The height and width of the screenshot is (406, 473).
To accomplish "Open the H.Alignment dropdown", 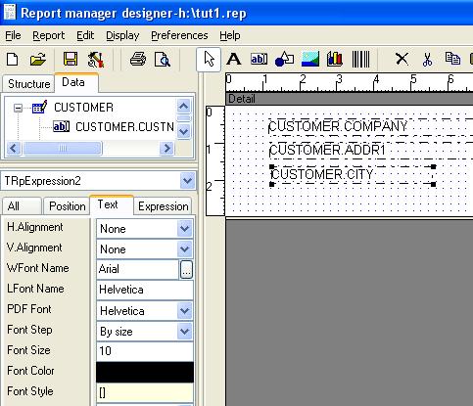I will pos(184,228).
